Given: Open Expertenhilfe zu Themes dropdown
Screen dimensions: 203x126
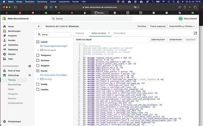Looking at the screenshot, I should (x=182, y=26).
